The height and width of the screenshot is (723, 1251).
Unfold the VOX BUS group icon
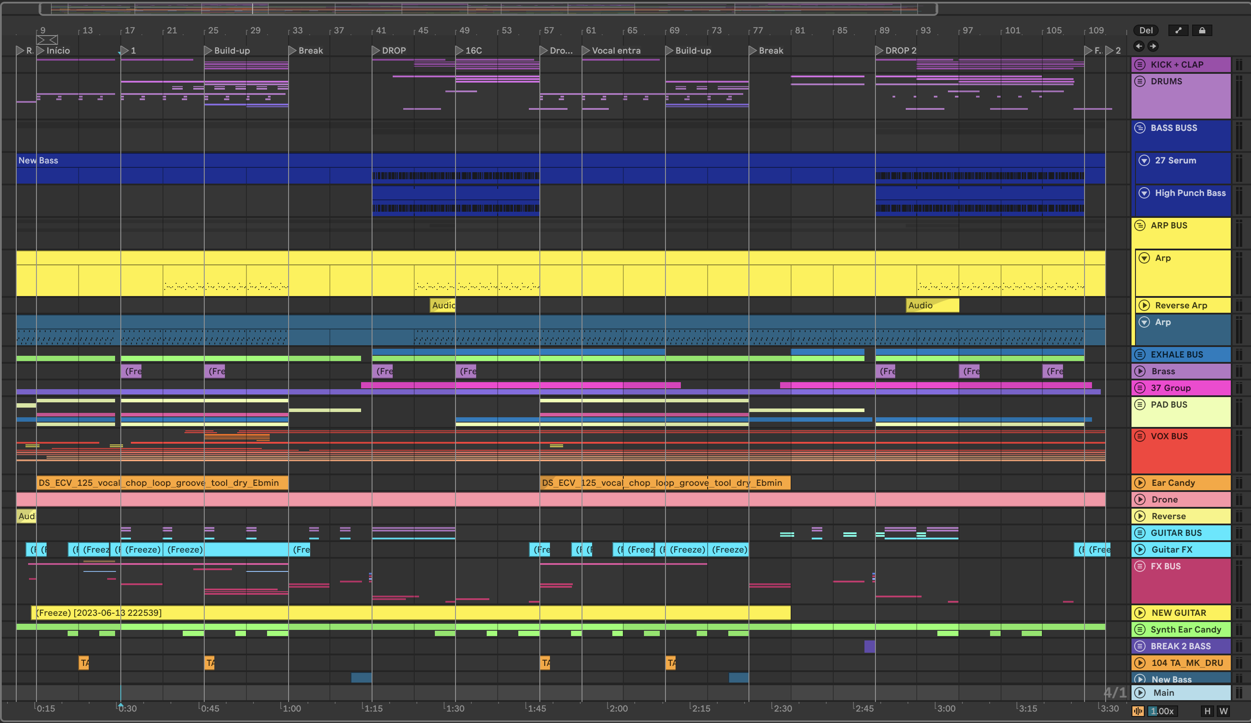(1140, 437)
